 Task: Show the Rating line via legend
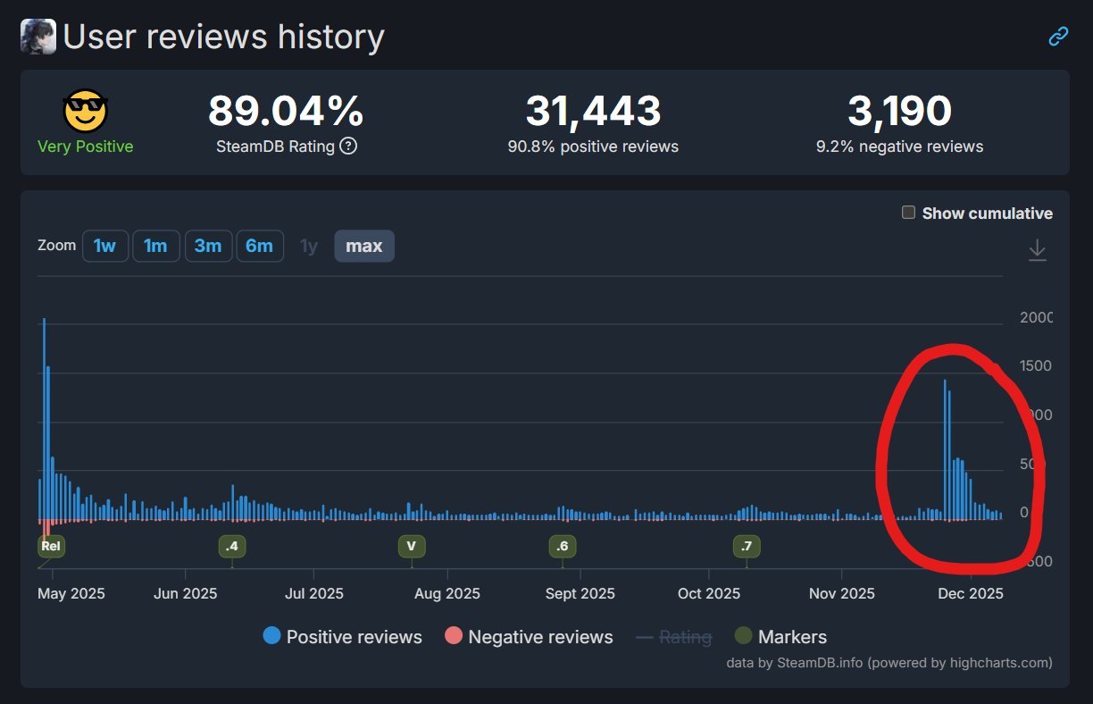point(673,637)
